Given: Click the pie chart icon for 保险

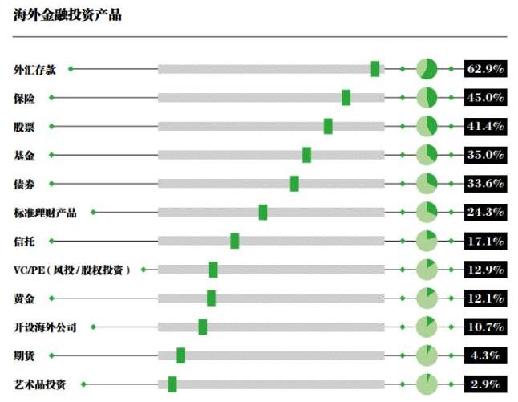Looking at the screenshot, I should point(427,98).
